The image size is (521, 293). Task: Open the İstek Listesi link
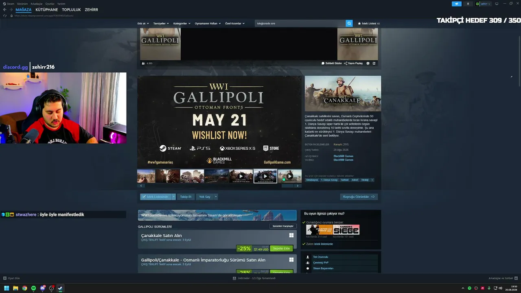click(369, 24)
